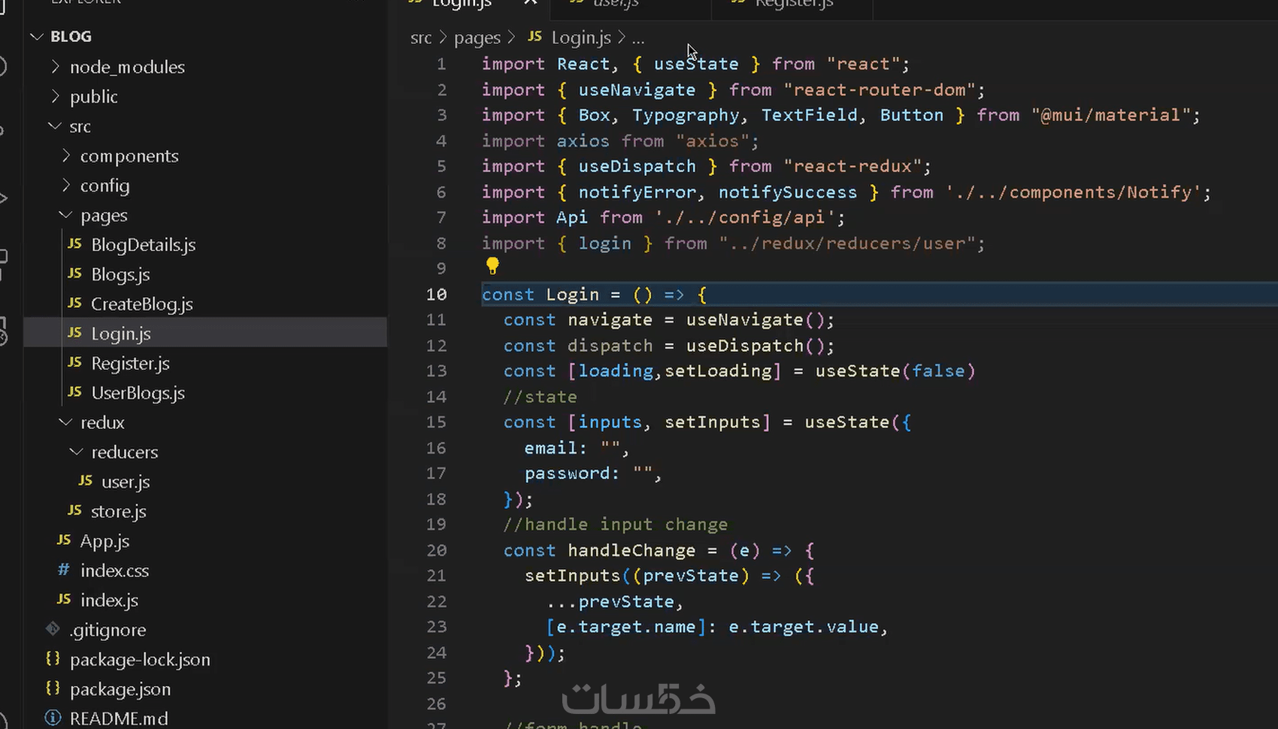Collapse the redux folder
1278x729 pixels.
pyautogui.click(x=66, y=422)
